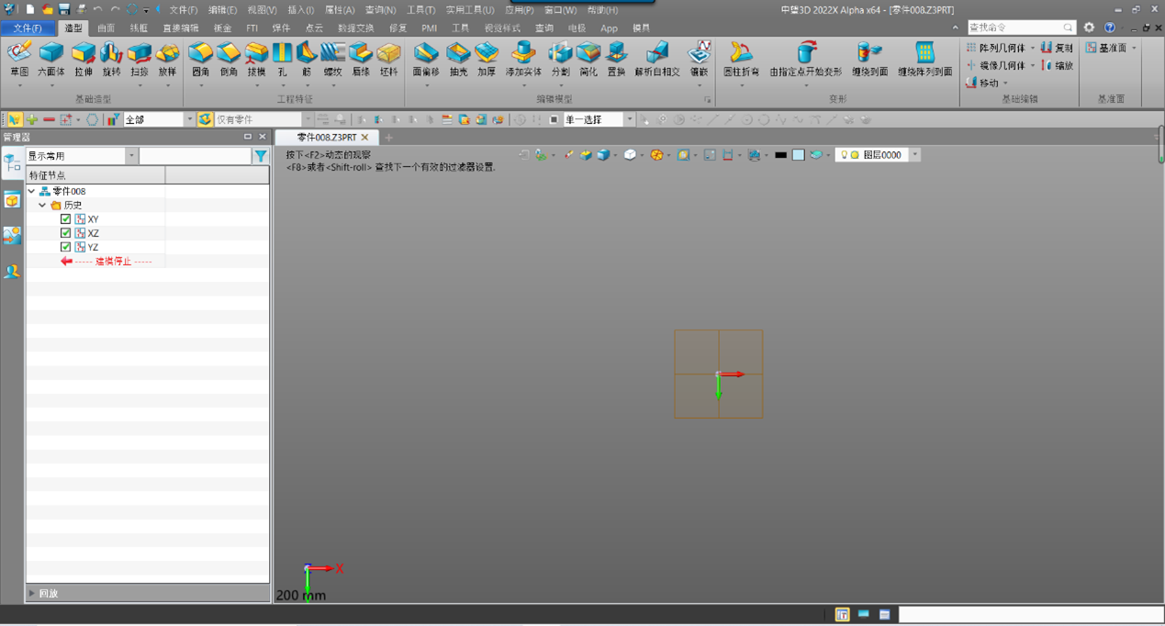Open the 单一选择 selection dropdown
The width and height of the screenshot is (1165, 626).
pyautogui.click(x=629, y=119)
